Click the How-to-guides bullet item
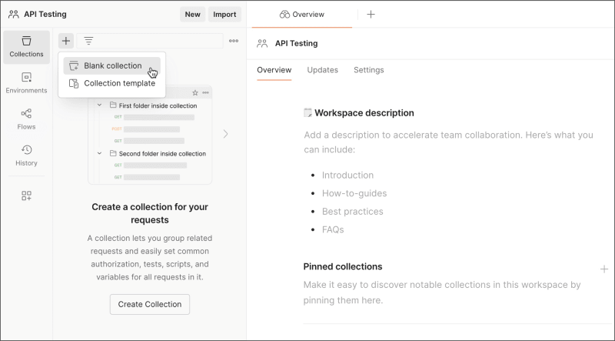615x341 pixels. tap(354, 193)
